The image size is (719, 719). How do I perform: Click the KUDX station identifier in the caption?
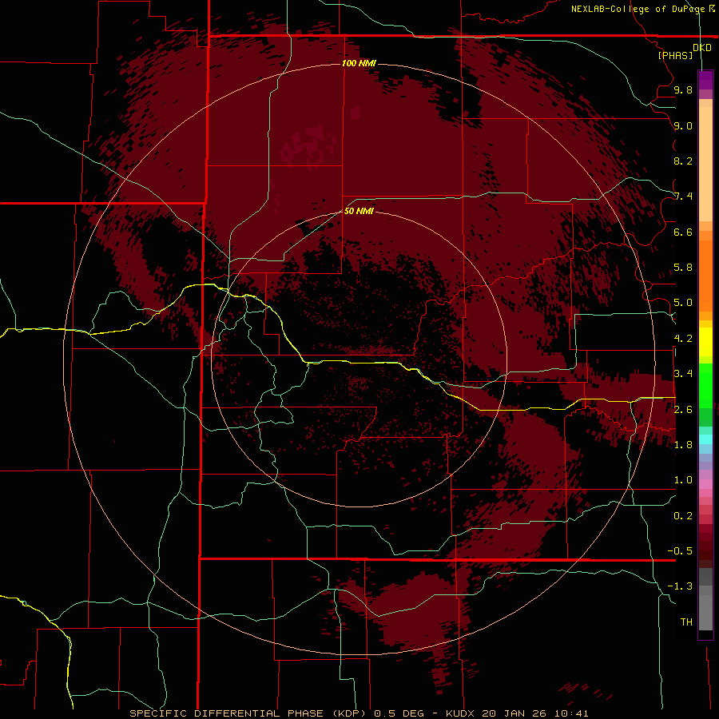click(x=462, y=713)
